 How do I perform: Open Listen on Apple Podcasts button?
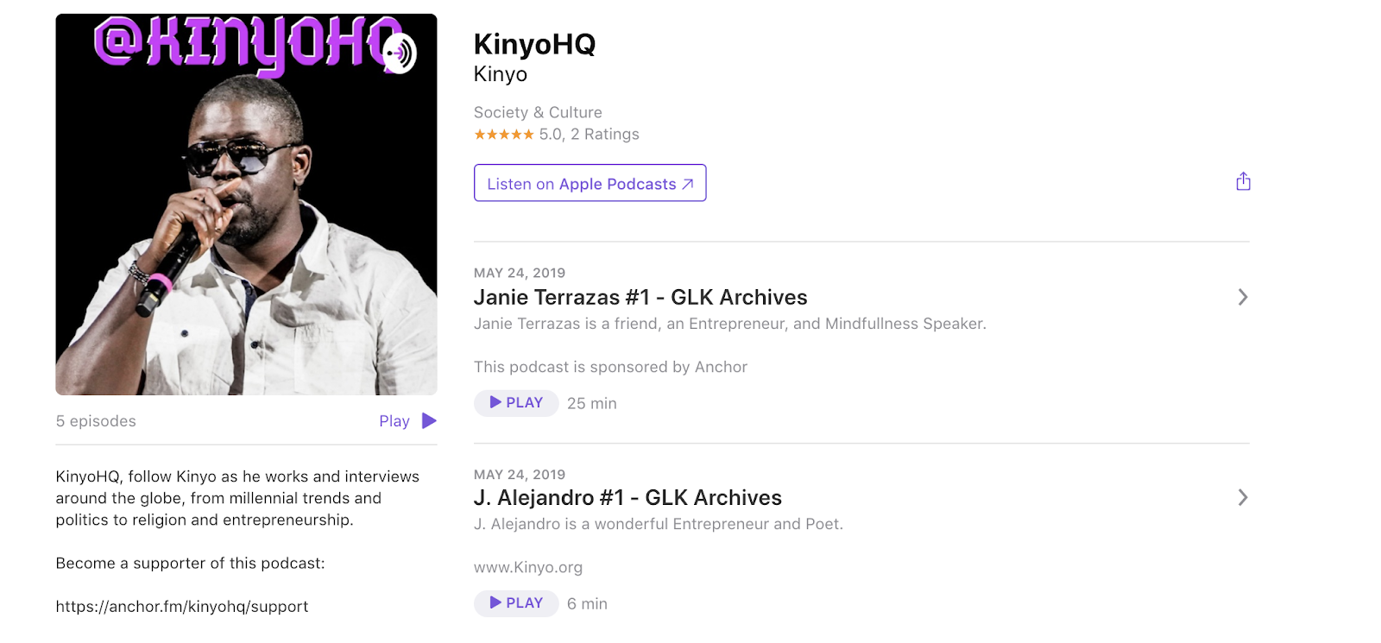(x=590, y=183)
